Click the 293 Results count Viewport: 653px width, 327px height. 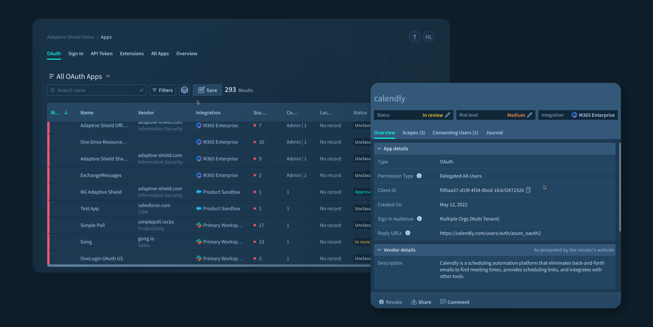point(239,90)
